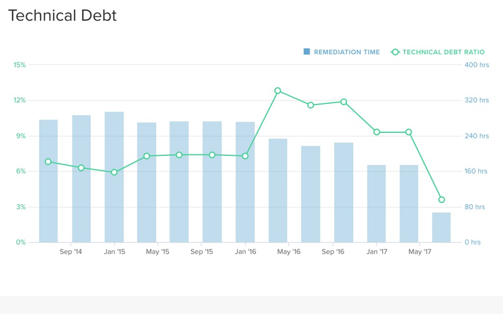503x314 pixels.
Task: Click the Sep '16 x-axis label
Action: coord(332,252)
